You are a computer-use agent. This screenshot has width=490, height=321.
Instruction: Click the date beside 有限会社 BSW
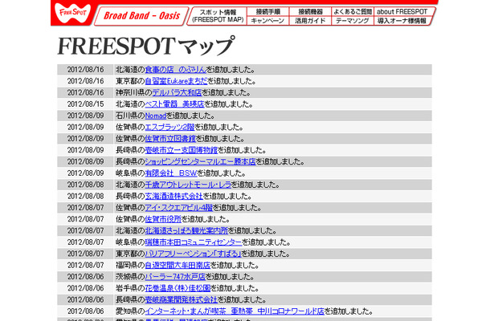(85, 173)
